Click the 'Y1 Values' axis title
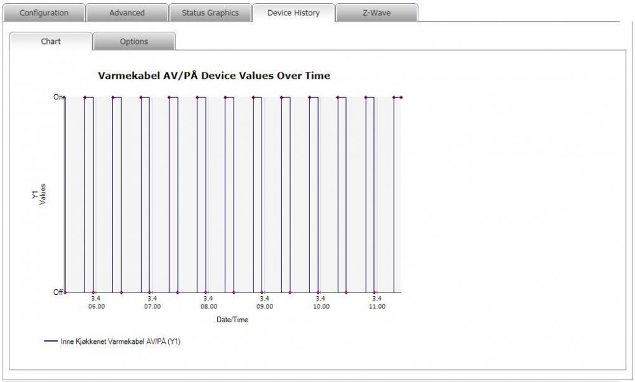This screenshot has width=635, height=382. (39, 194)
